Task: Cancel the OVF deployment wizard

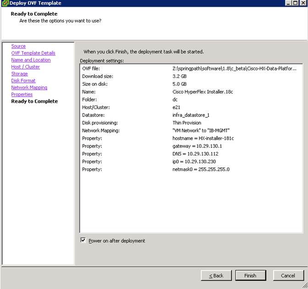Action: tap(288, 276)
